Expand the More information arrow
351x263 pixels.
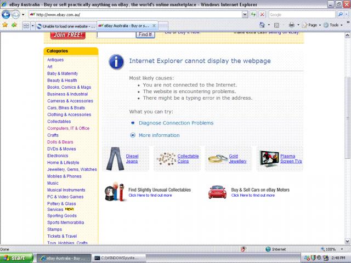click(133, 135)
